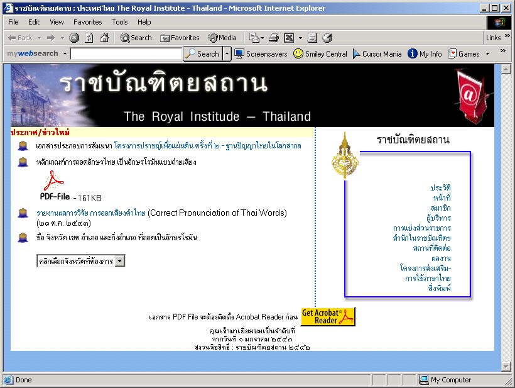Click the Get Acrobat Reader badge
Image resolution: width=515 pixels, height=388 pixels.
click(x=328, y=317)
